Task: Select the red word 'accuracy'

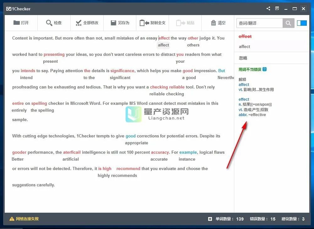Action: 160,152
